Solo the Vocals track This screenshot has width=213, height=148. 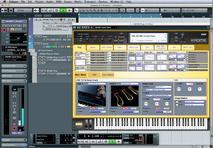pos(40,44)
